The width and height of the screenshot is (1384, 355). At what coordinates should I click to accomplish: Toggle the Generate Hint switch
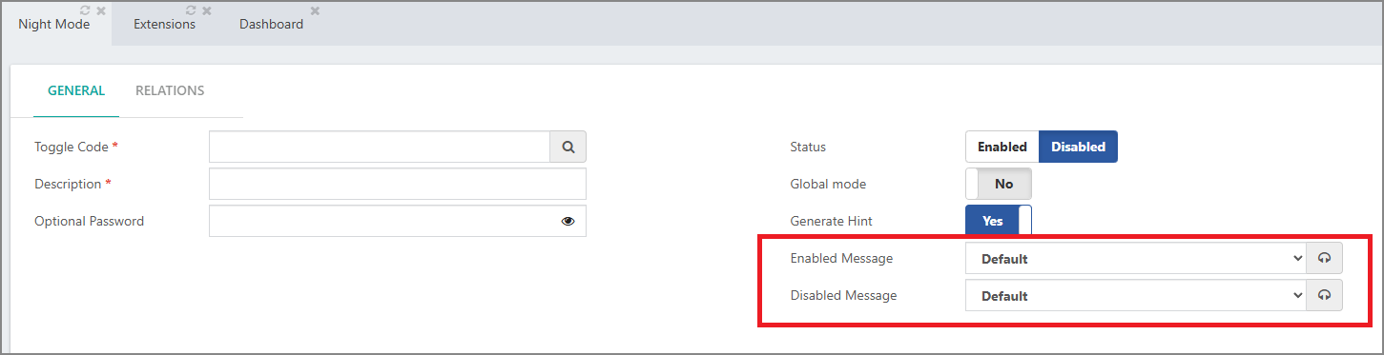coord(999,221)
